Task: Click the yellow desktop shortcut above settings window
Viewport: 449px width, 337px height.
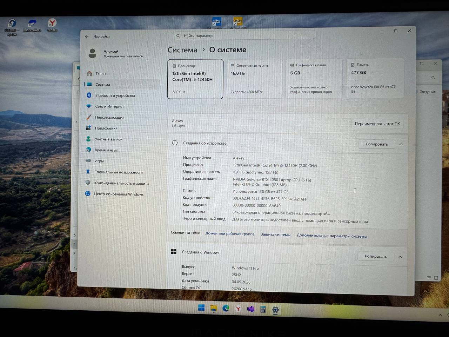Action: tap(237, 22)
